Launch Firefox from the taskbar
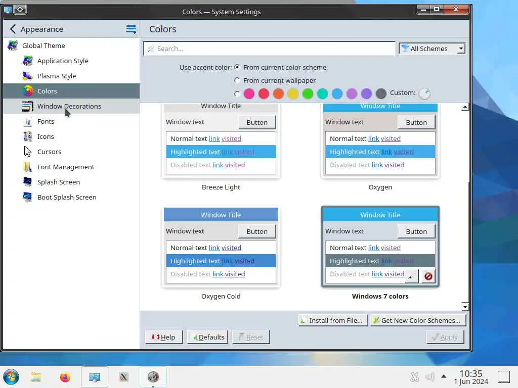The width and height of the screenshot is (518, 388). [65, 377]
